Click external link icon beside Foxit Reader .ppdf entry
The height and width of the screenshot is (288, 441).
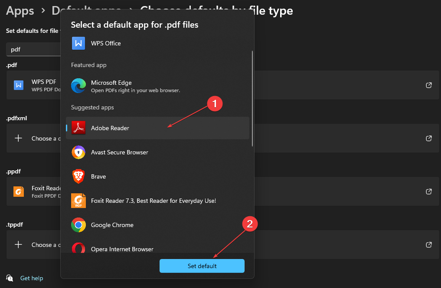pyautogui.click(x=428, y=192)
